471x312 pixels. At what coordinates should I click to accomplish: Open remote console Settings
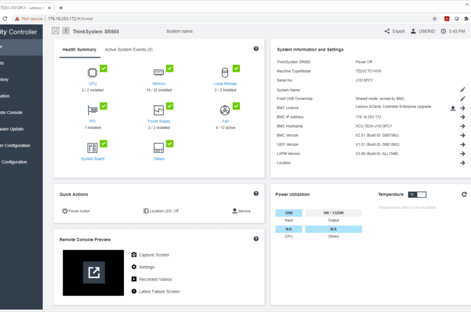click(143, 267)
